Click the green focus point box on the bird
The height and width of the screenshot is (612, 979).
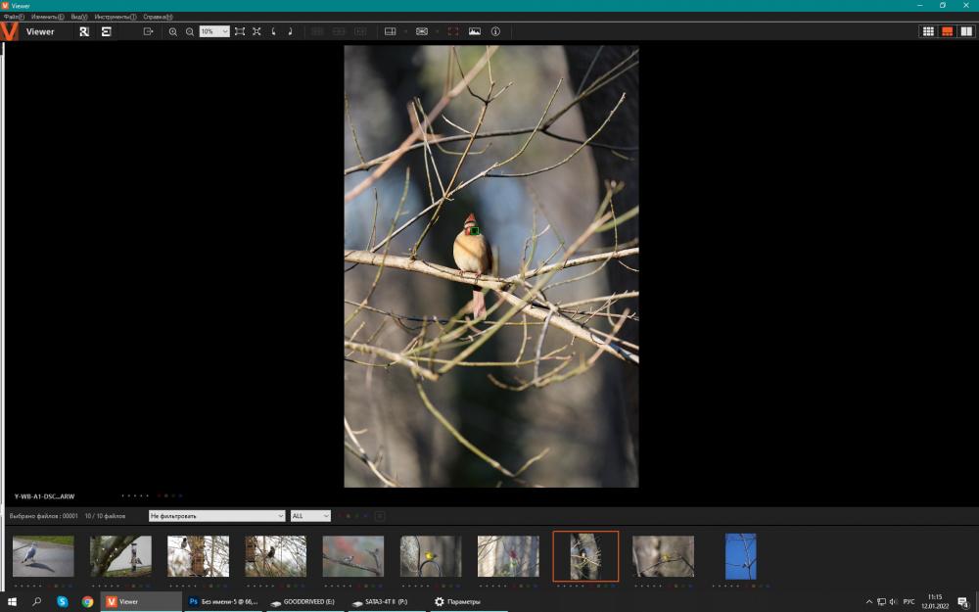coord(475,230)
